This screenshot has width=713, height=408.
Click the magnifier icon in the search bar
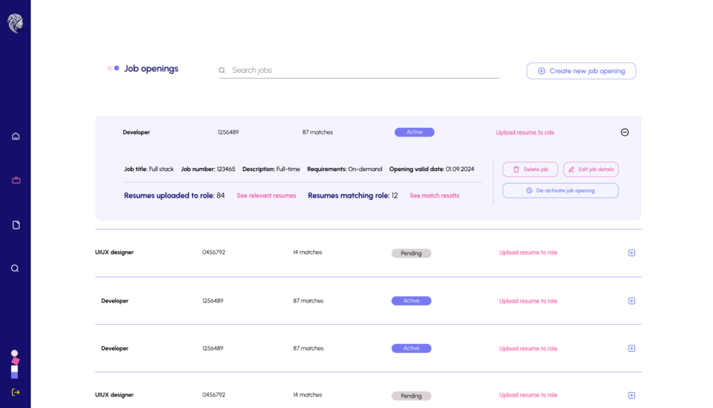coord(222,70)
